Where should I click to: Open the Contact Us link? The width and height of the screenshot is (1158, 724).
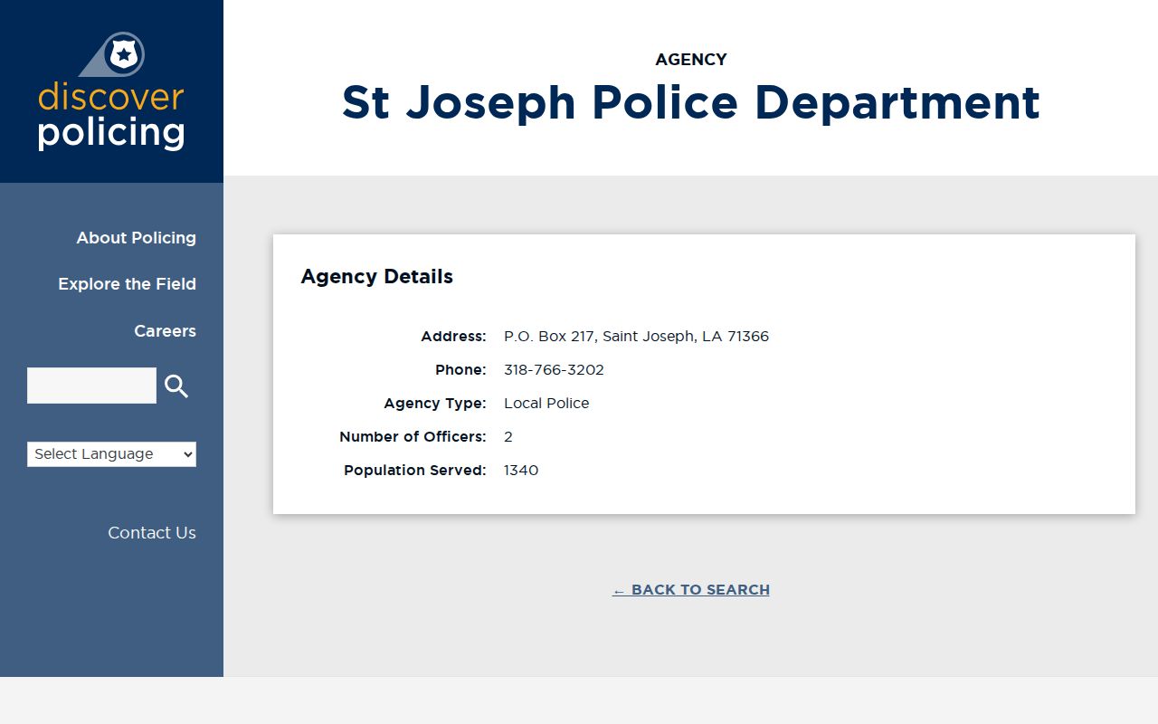coord(152,533)
